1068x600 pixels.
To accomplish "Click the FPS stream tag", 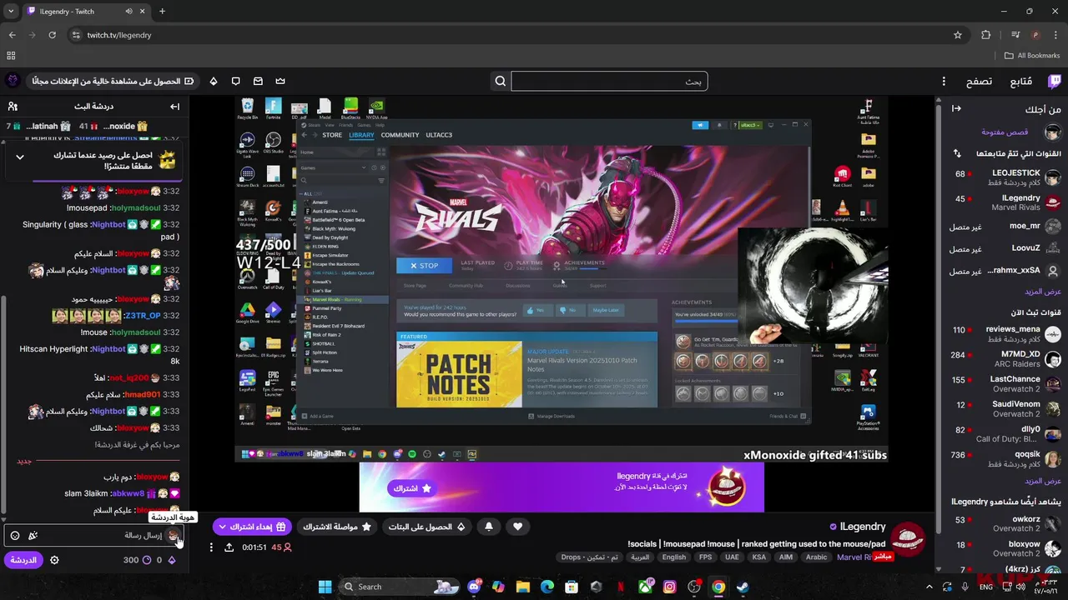I will [706, 557].
